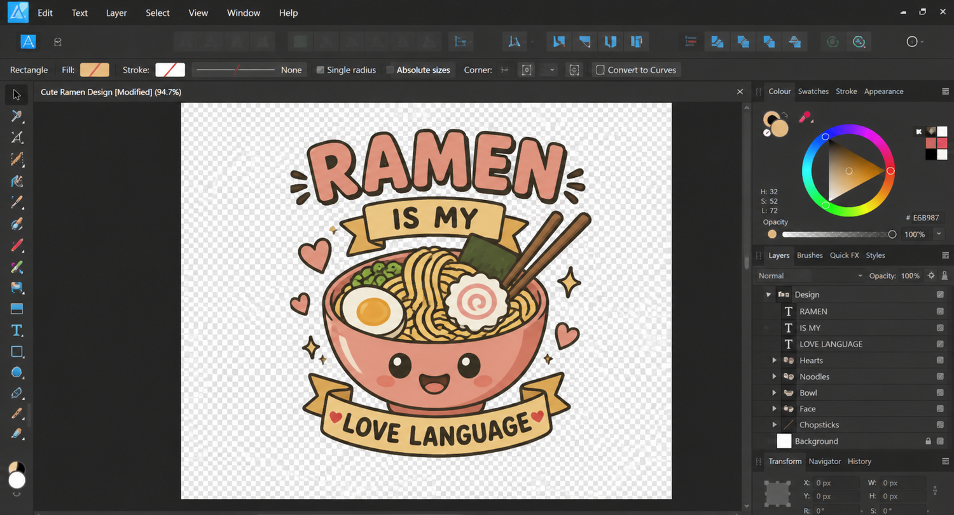Open the Normal blend mode dropdown
954x515 pixels.
click(x=810, y=276)
